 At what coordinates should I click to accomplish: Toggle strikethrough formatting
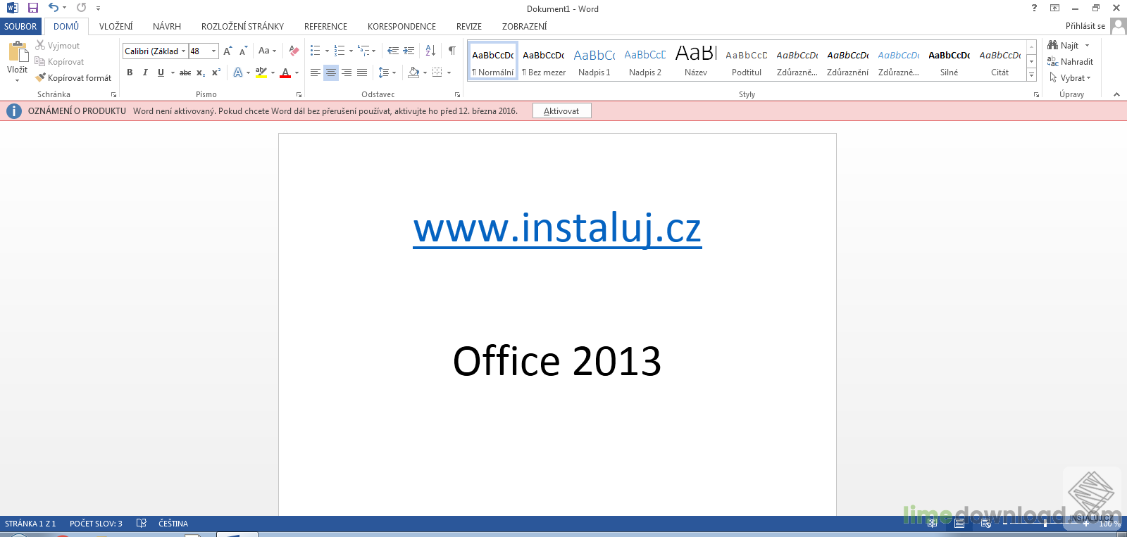[185, 72]
